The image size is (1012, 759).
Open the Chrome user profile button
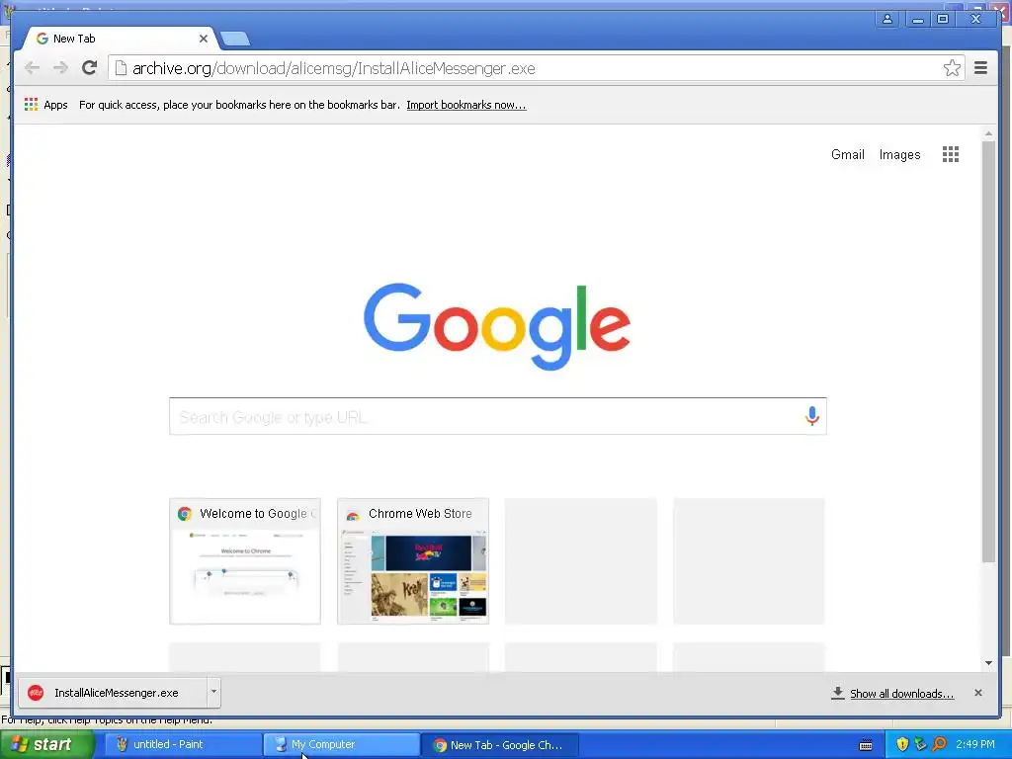click(887, 19)
